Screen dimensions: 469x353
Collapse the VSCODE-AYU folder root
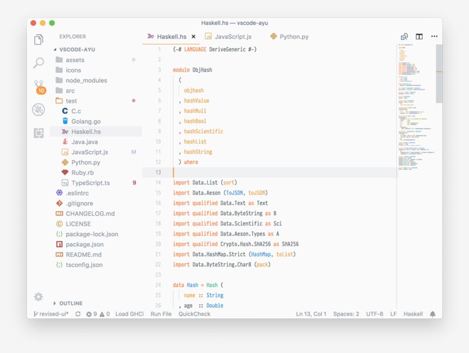coord(75,49)
